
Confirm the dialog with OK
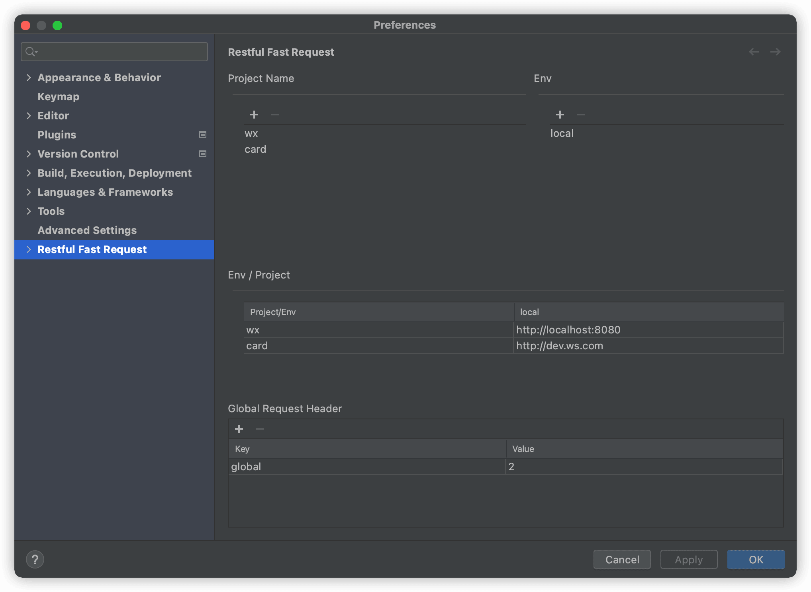click(756, 559)
